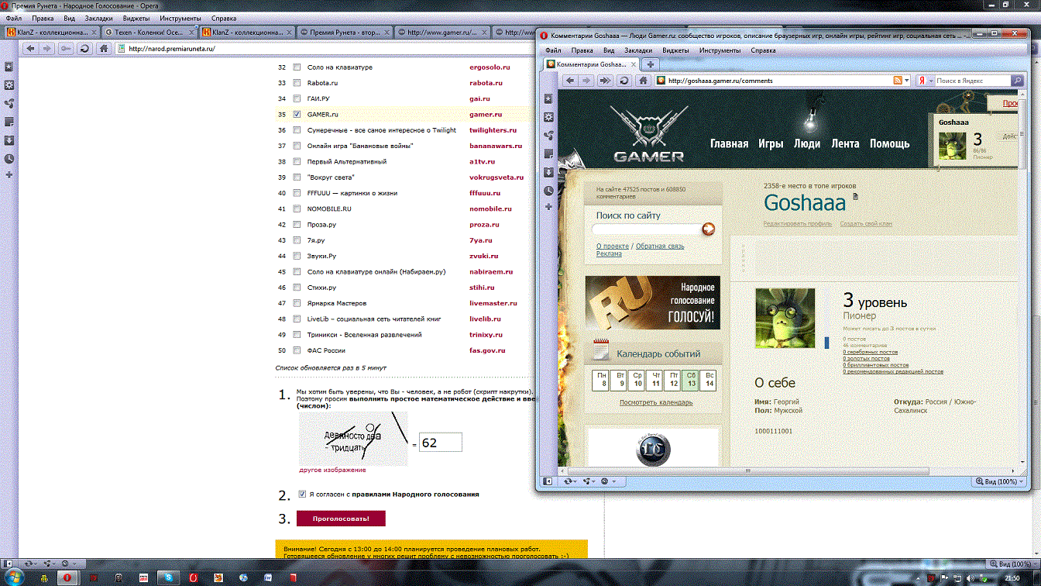Click Посмотреть календарь link
This screenshot has width=1041, height=586.
[656, 402]
